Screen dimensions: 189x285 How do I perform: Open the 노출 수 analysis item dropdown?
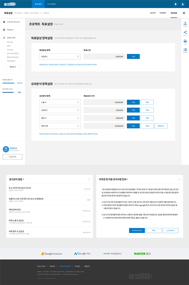click(60, 102)
